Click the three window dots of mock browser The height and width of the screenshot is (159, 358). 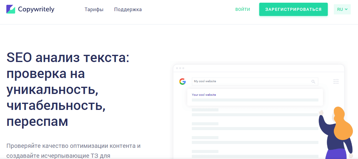click(x=180, y=68)
